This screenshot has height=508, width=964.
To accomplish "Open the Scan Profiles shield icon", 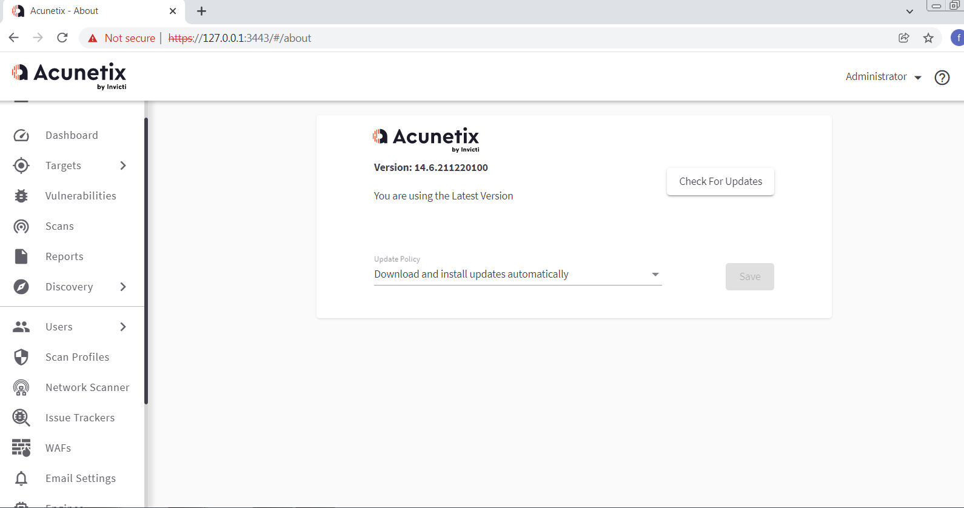I will (21, 357).
